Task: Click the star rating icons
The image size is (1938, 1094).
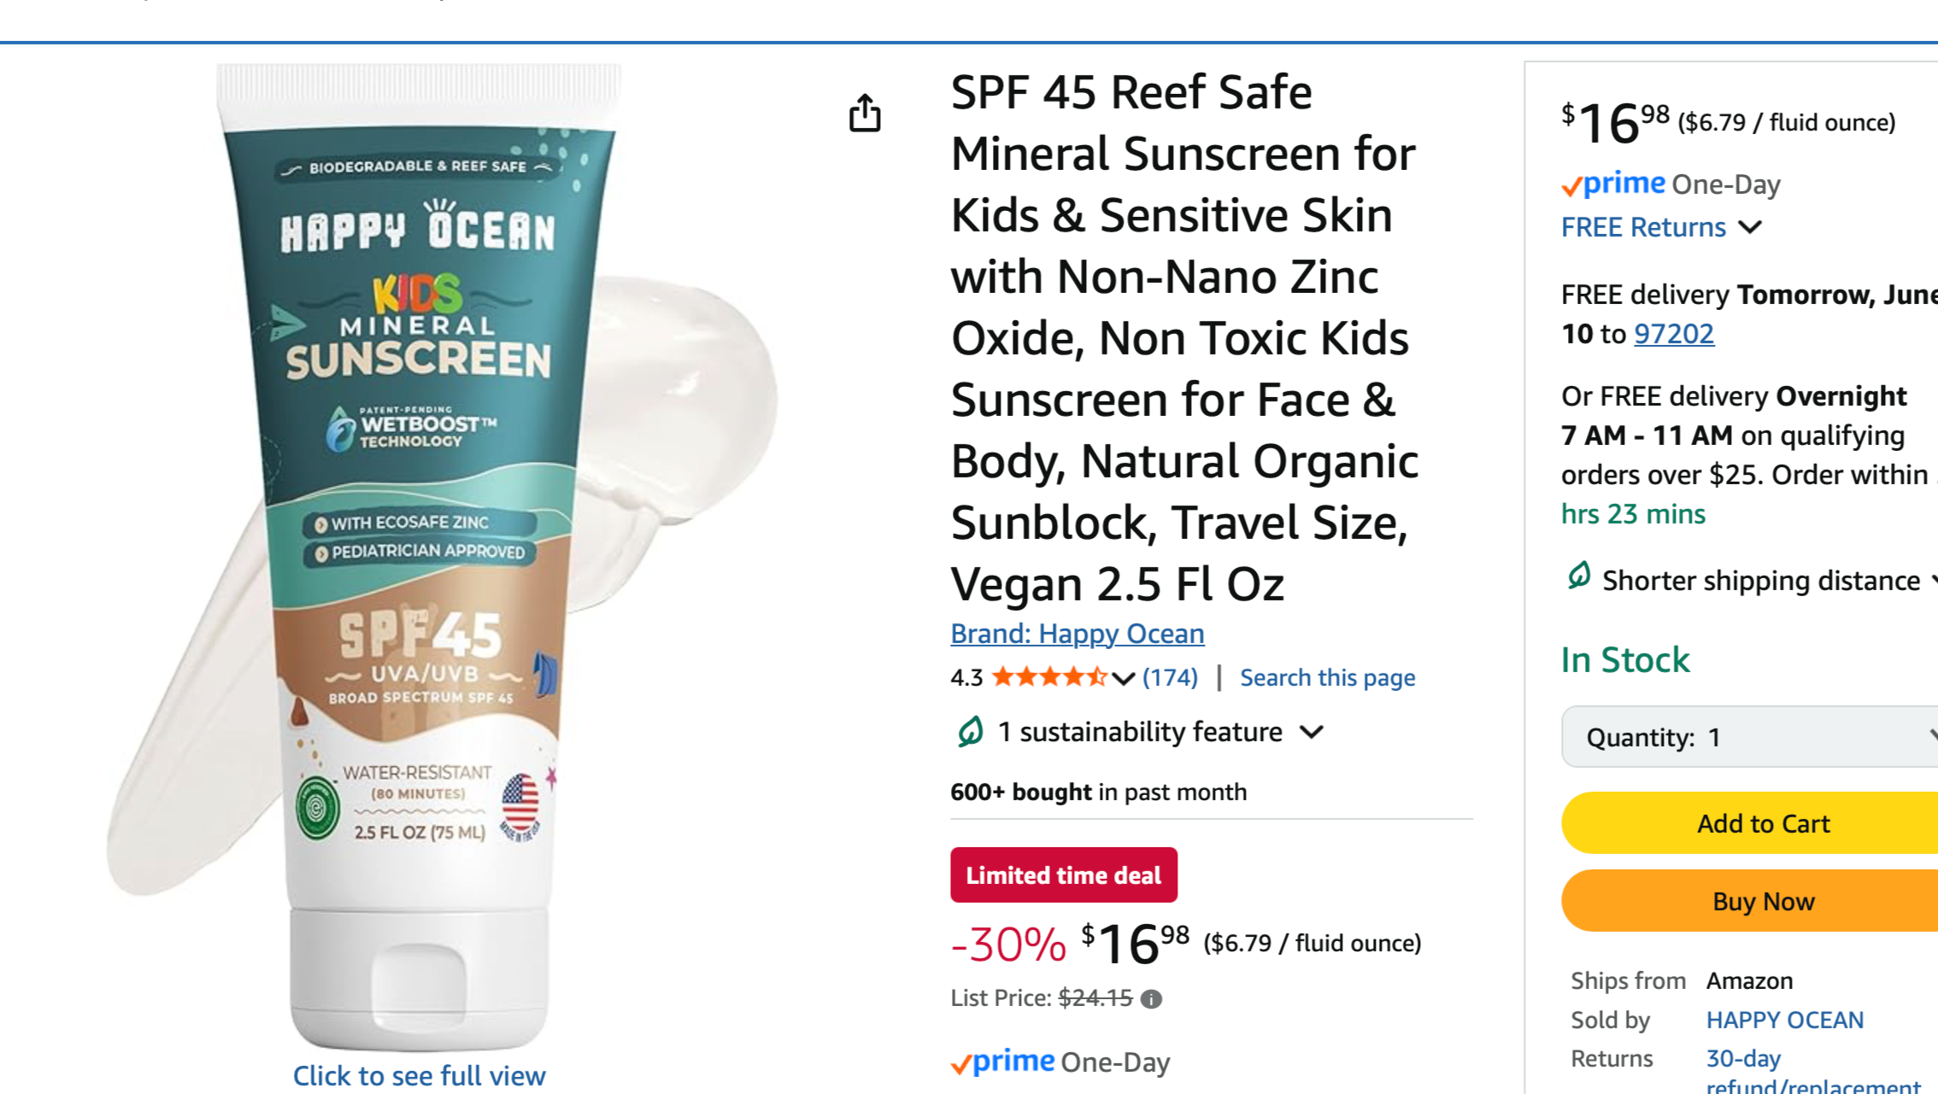Action: tap(1049, 677)
